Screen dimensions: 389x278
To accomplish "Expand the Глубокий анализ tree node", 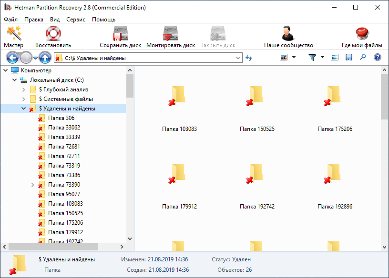I will [x=24, y=89].
